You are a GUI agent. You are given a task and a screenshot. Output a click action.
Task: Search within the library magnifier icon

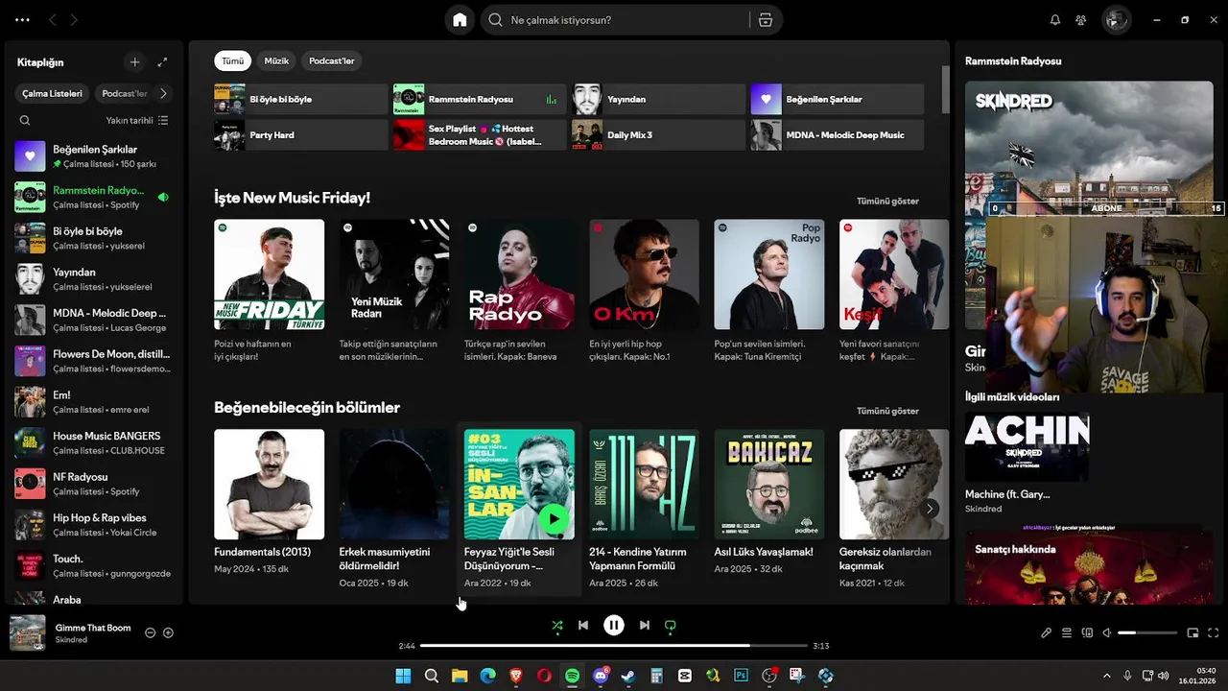point(25,121)
